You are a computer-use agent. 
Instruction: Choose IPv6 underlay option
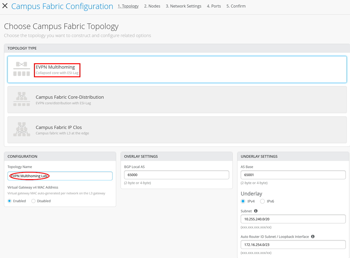click(x=262, y=201)
